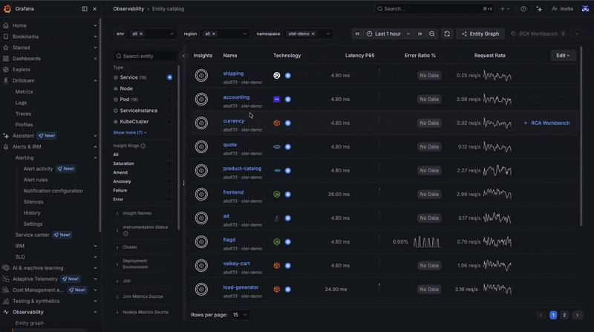
Task: Check the Error insight ring checkbox
Action: 170,199
